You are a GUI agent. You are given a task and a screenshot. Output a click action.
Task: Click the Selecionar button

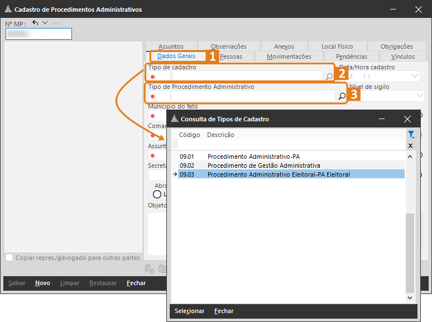tap(190, 311)
